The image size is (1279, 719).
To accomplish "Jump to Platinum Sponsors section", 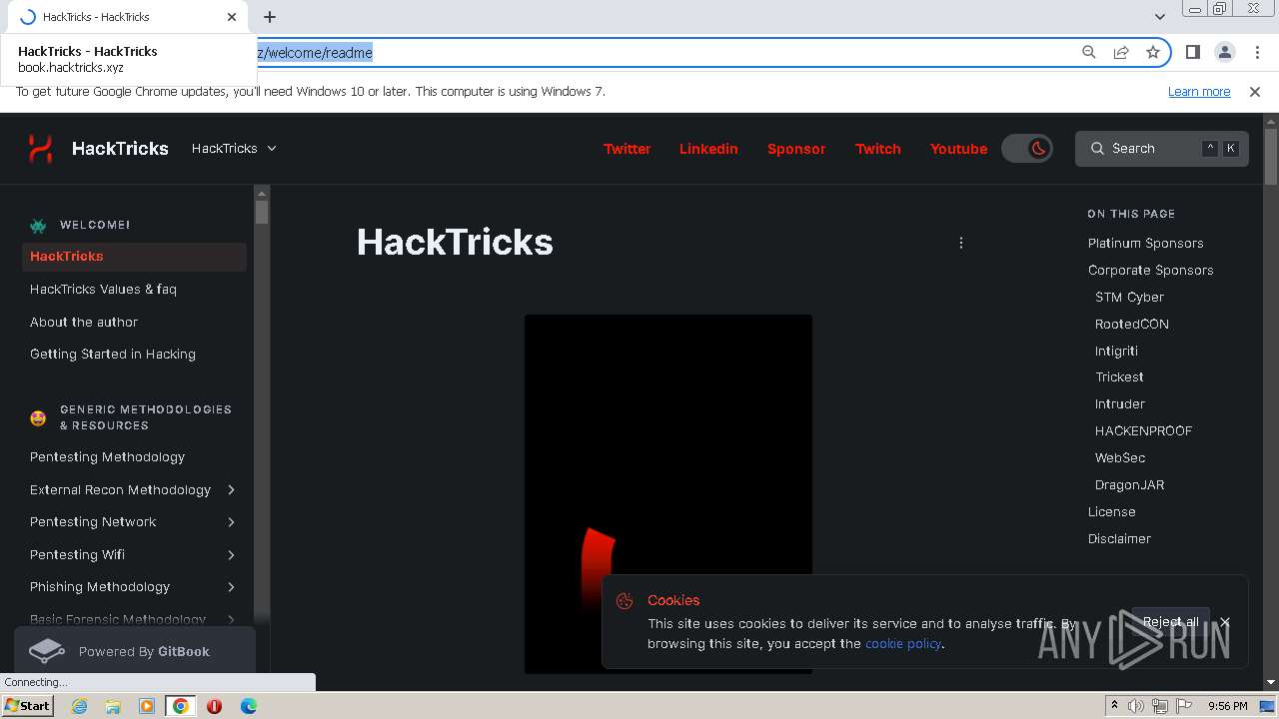I will pyautogui.click(x=1145, y=244).
